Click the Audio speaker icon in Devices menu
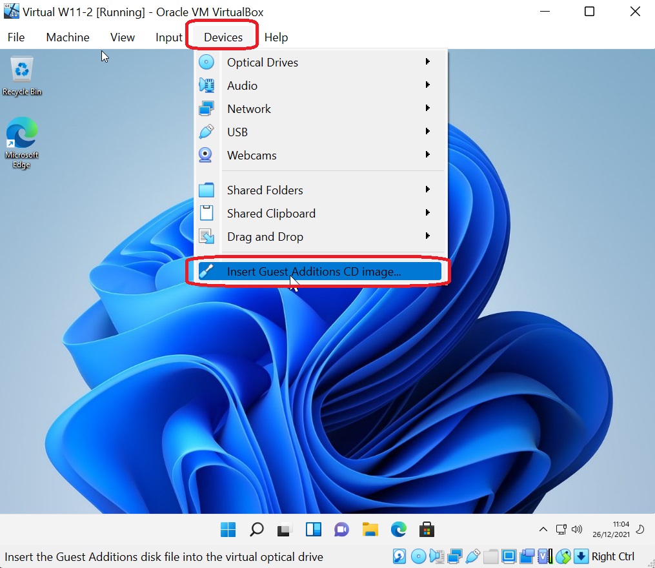This screenshot has width=655, height=568. 207,85
